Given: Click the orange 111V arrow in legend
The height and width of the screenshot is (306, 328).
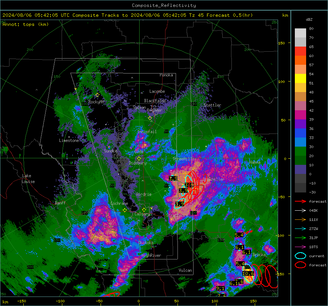Looking at the screenshot, I should click(x=300, y=219).
